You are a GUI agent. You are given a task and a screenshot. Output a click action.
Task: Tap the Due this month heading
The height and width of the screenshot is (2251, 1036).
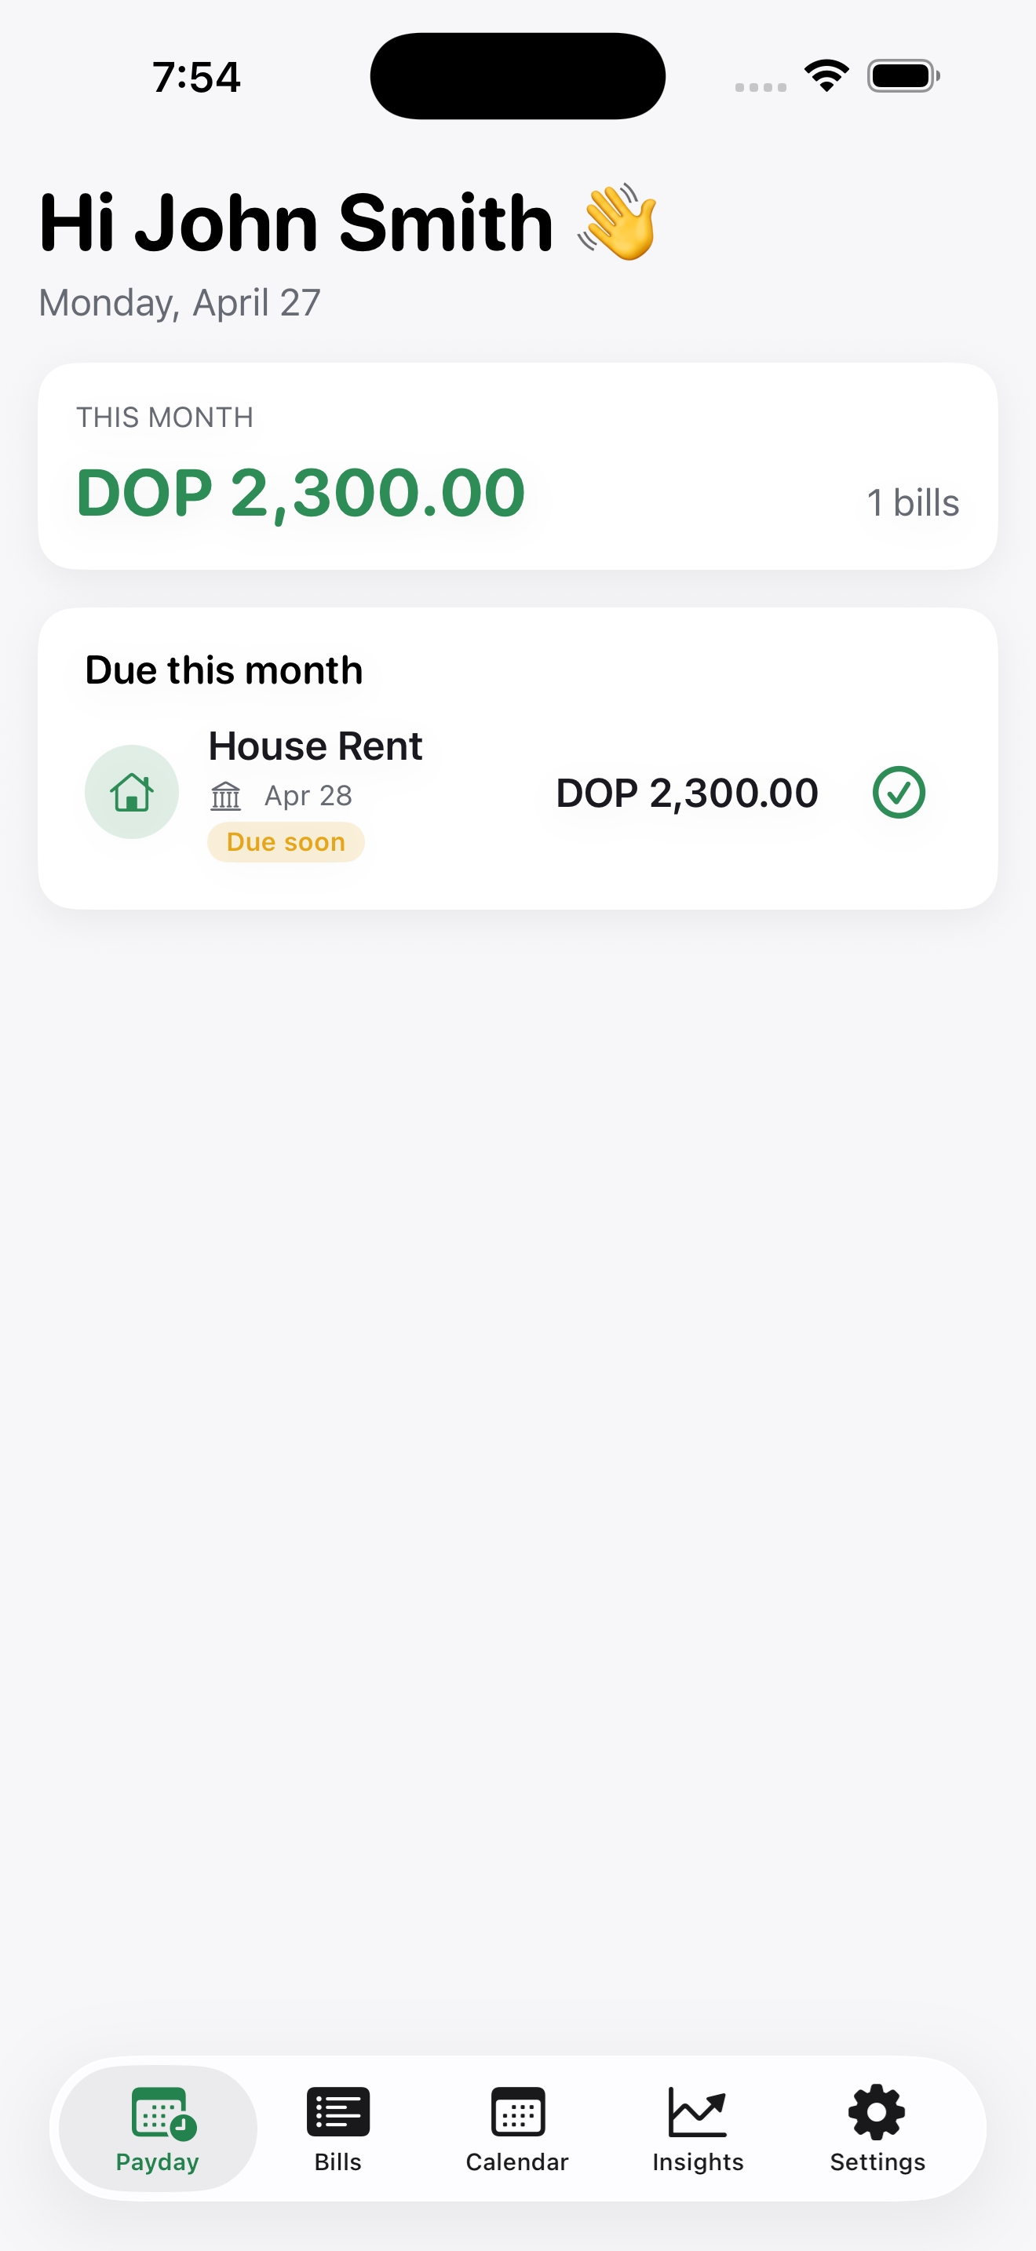pos(224,670)
